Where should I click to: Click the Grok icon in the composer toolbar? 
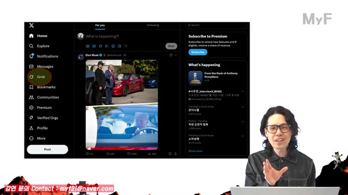pos(100,46)
